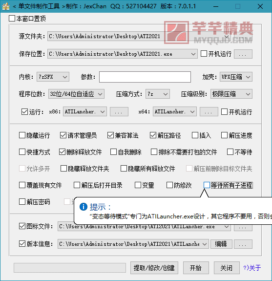The image size is (272, 281).
Task: Expand 压缩级别 极限压缩 dropdown
Action: tap(231, 94)
